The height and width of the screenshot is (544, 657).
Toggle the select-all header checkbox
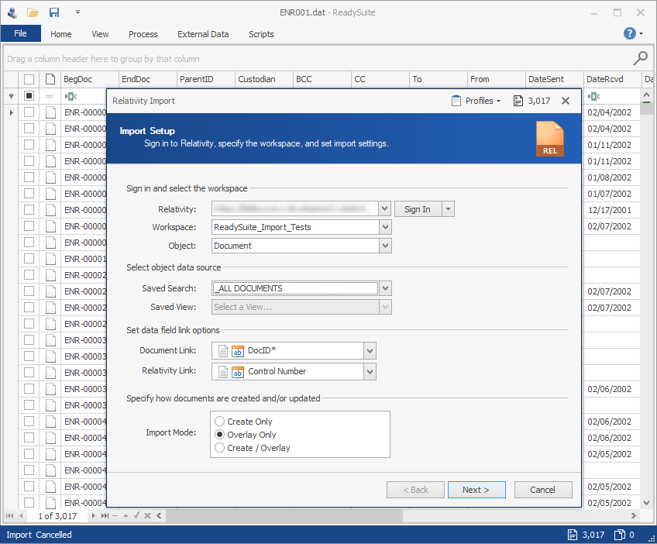point(29,79)
